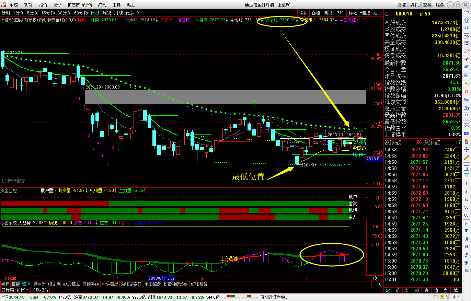
Task: Open the 报价 menu
Action: [x=43, y=5]
